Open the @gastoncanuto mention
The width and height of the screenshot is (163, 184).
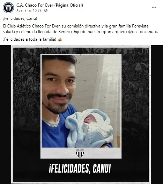pos(143,32)
